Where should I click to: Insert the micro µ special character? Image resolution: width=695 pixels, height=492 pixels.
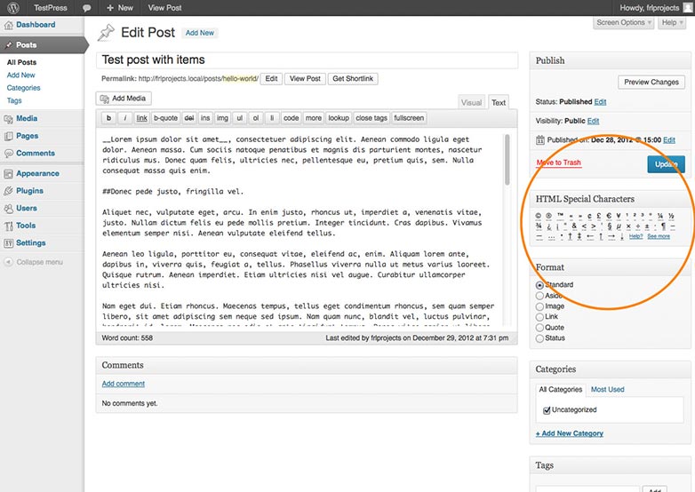(x=619, y=226)
